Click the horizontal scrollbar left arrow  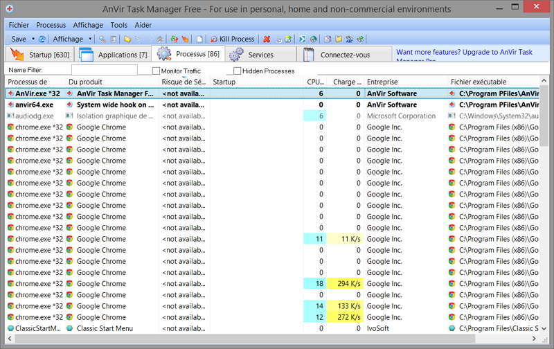[10, 339]
